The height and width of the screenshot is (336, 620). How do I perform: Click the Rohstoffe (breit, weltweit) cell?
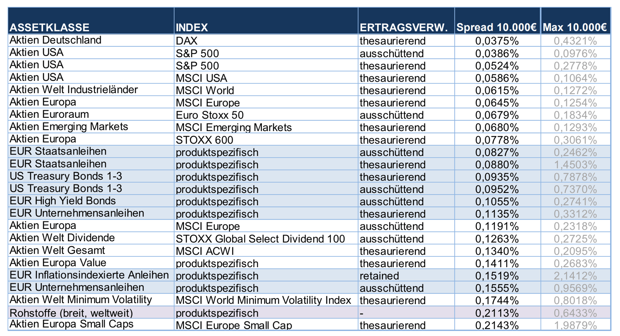click(x=71, y=313)
